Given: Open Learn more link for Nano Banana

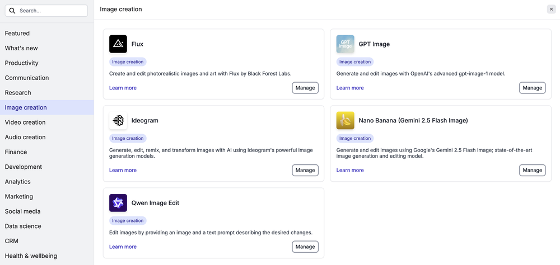Looking at the screenshot, I should 350,170.
